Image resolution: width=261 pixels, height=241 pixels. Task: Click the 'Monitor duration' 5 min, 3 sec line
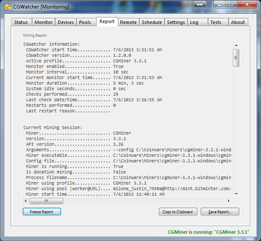tap(85, 83)
